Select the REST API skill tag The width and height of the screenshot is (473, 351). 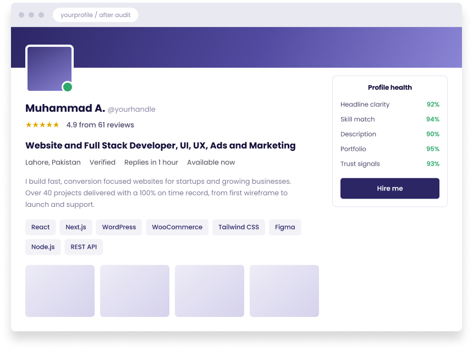click(x=84, y=247)
